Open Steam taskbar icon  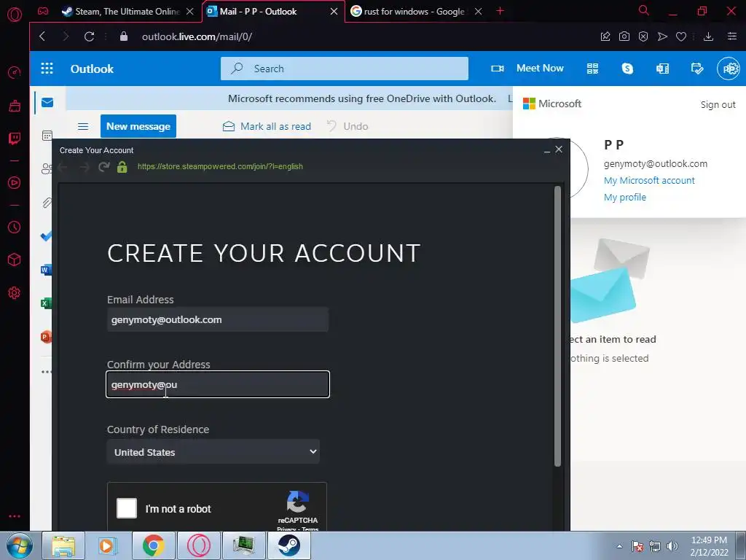[289, 545]
